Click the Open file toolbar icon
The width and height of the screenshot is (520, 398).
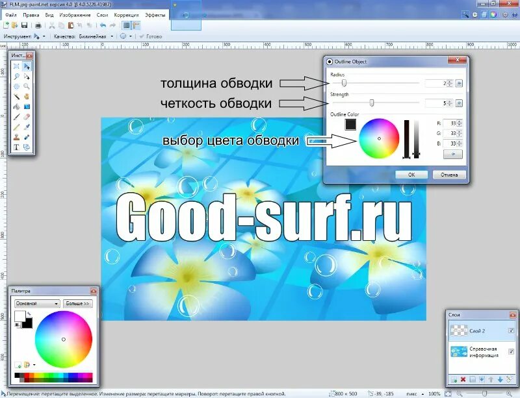pyautogui.click(x=14, y=25)
